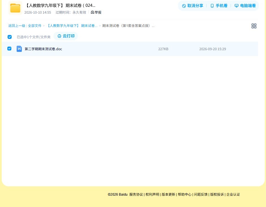Open 电脑端看 view on desktop client

245,6
